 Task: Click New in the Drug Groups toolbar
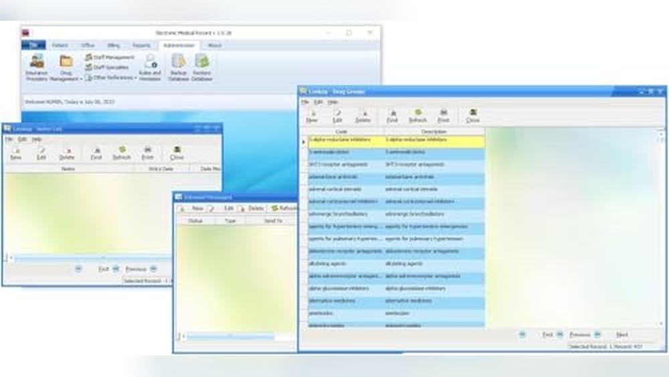pos(312,115)
